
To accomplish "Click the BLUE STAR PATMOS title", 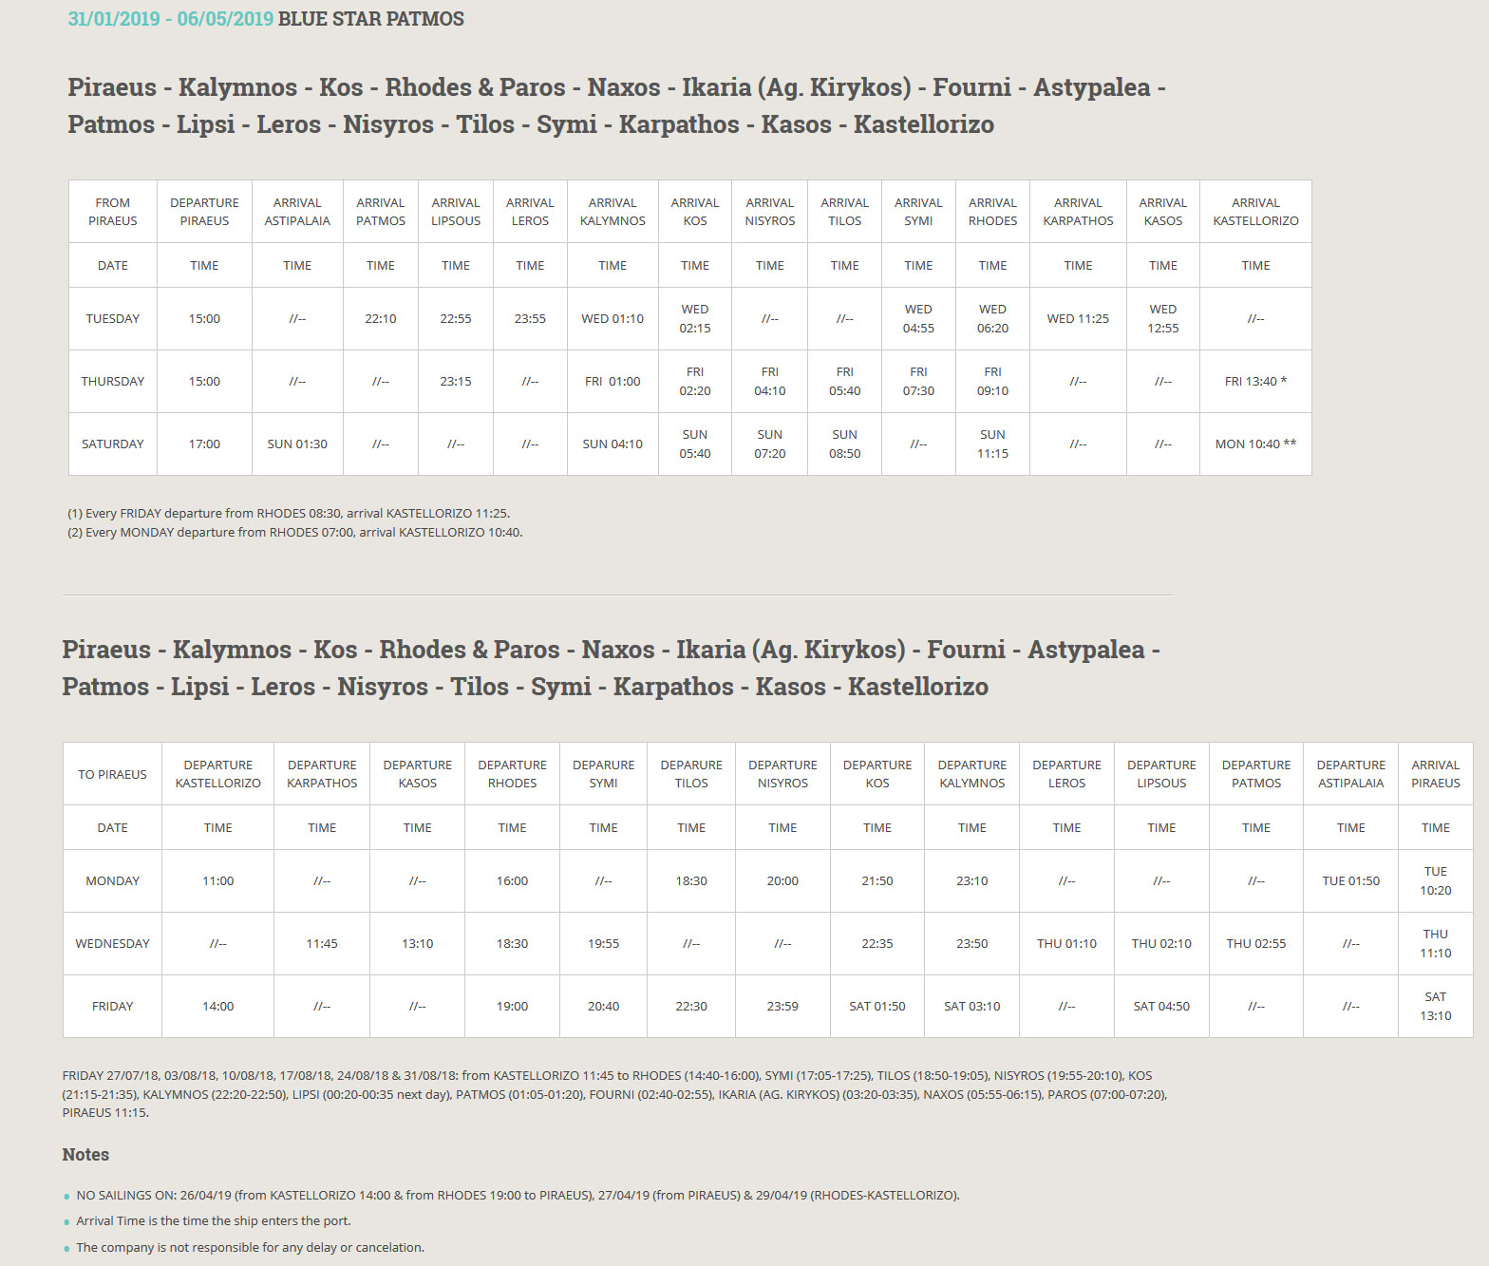I will (x=370, y=19).
